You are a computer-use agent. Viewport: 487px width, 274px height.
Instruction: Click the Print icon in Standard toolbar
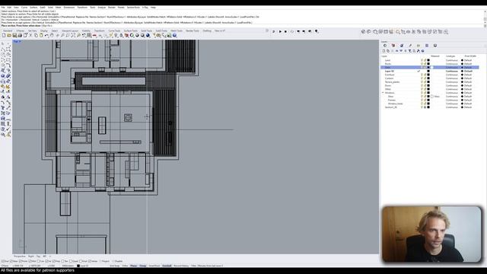tap(20, 36)
